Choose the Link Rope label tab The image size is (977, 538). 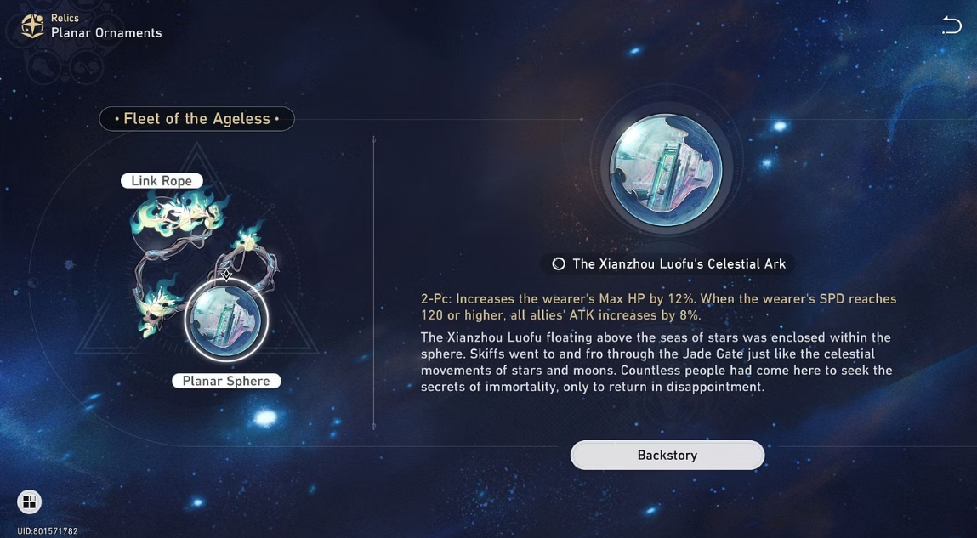coord(162,181)
